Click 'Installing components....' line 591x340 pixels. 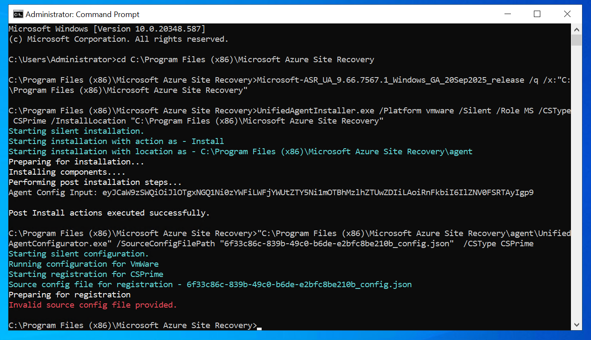(x=67, y=172)
